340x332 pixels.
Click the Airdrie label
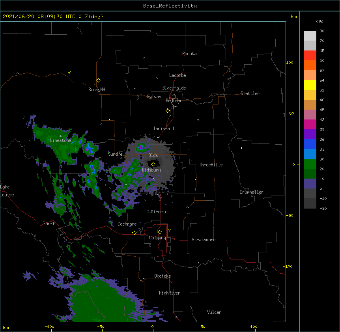pos(159,212)
